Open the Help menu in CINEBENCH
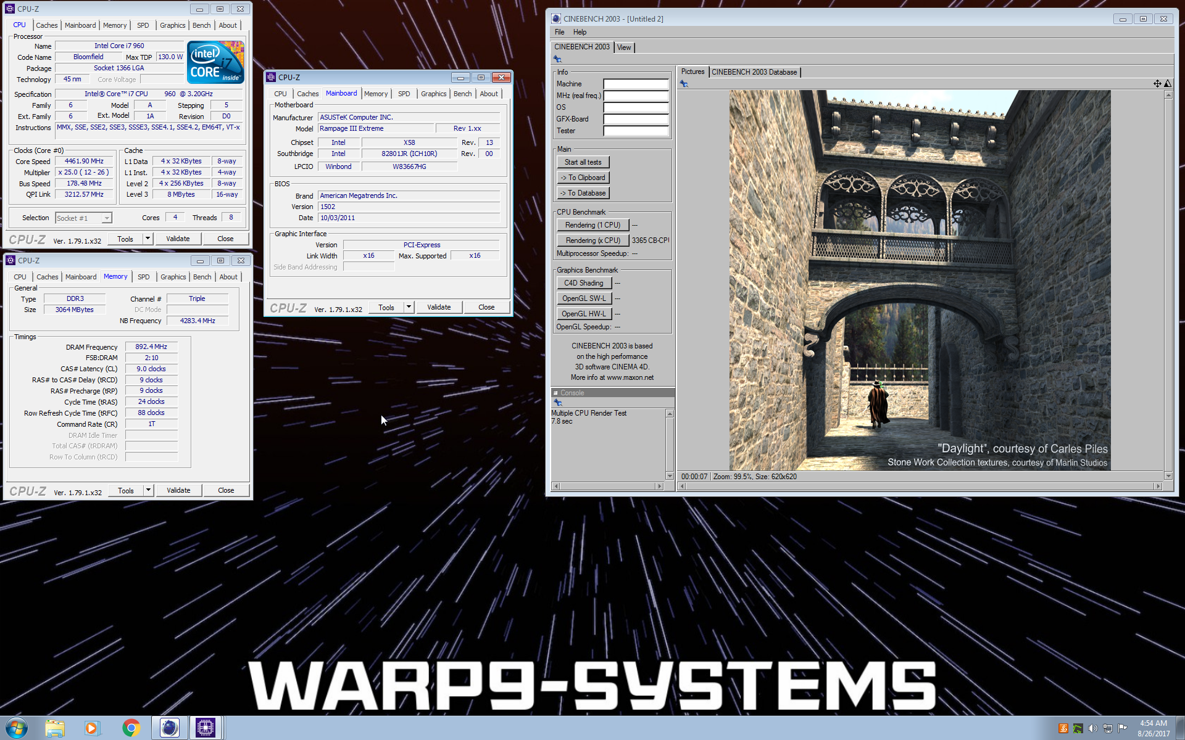The width and height of the screenshot is (1185, 740). (580, 32)
